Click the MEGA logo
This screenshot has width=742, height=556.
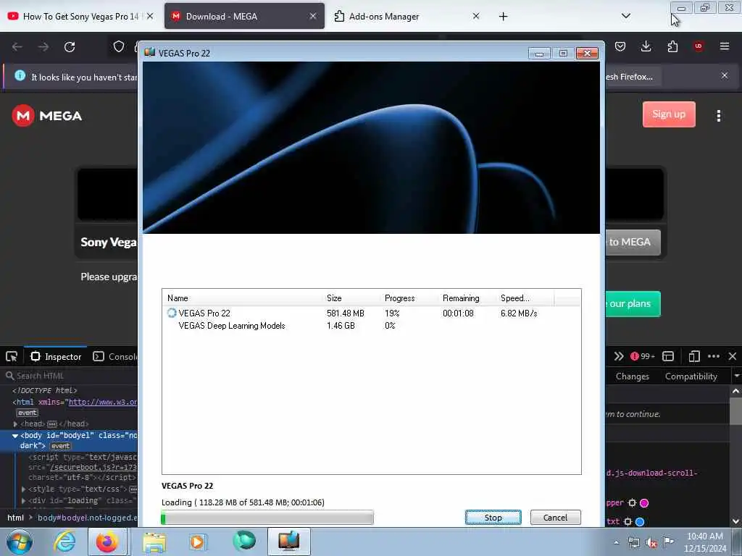tap(47, 115)
